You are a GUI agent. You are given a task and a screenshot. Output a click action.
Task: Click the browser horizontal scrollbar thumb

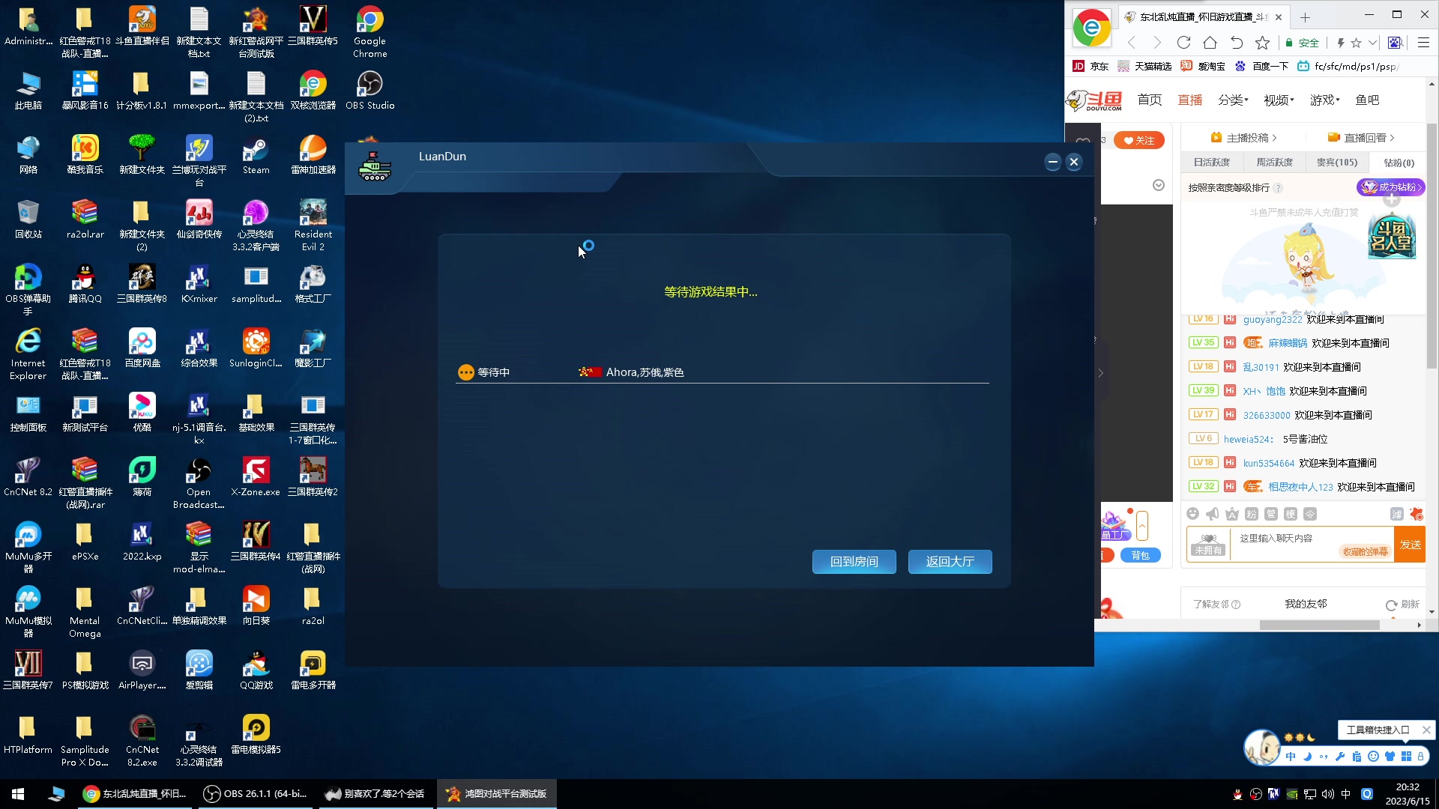point(1319,625)
